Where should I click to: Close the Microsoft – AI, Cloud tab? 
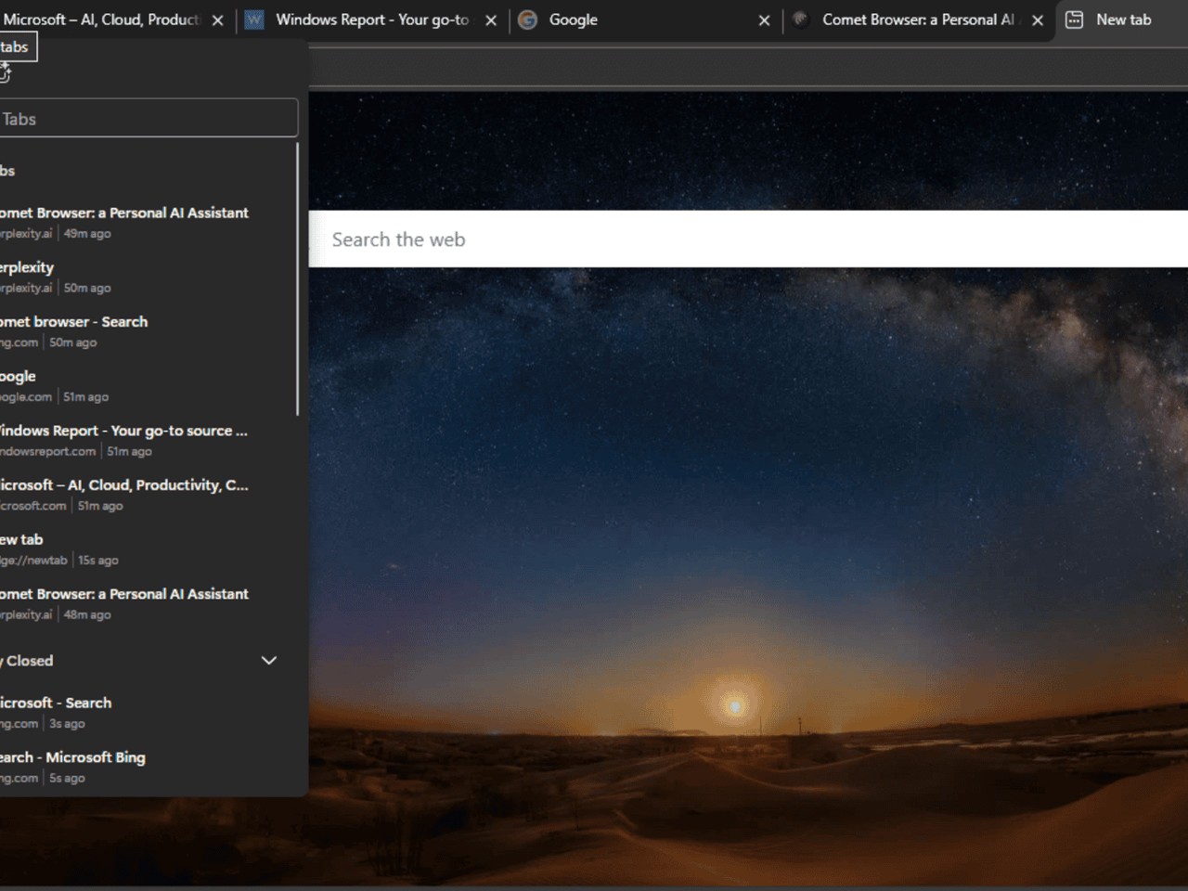coord(217,20)
